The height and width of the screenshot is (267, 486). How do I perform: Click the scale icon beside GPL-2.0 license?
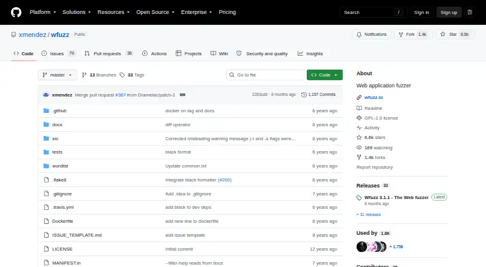359,118
